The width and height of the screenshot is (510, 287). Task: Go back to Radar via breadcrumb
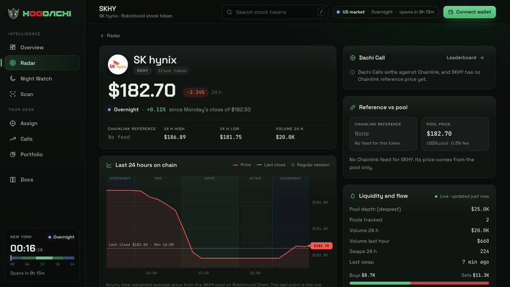tap(110, 36)
